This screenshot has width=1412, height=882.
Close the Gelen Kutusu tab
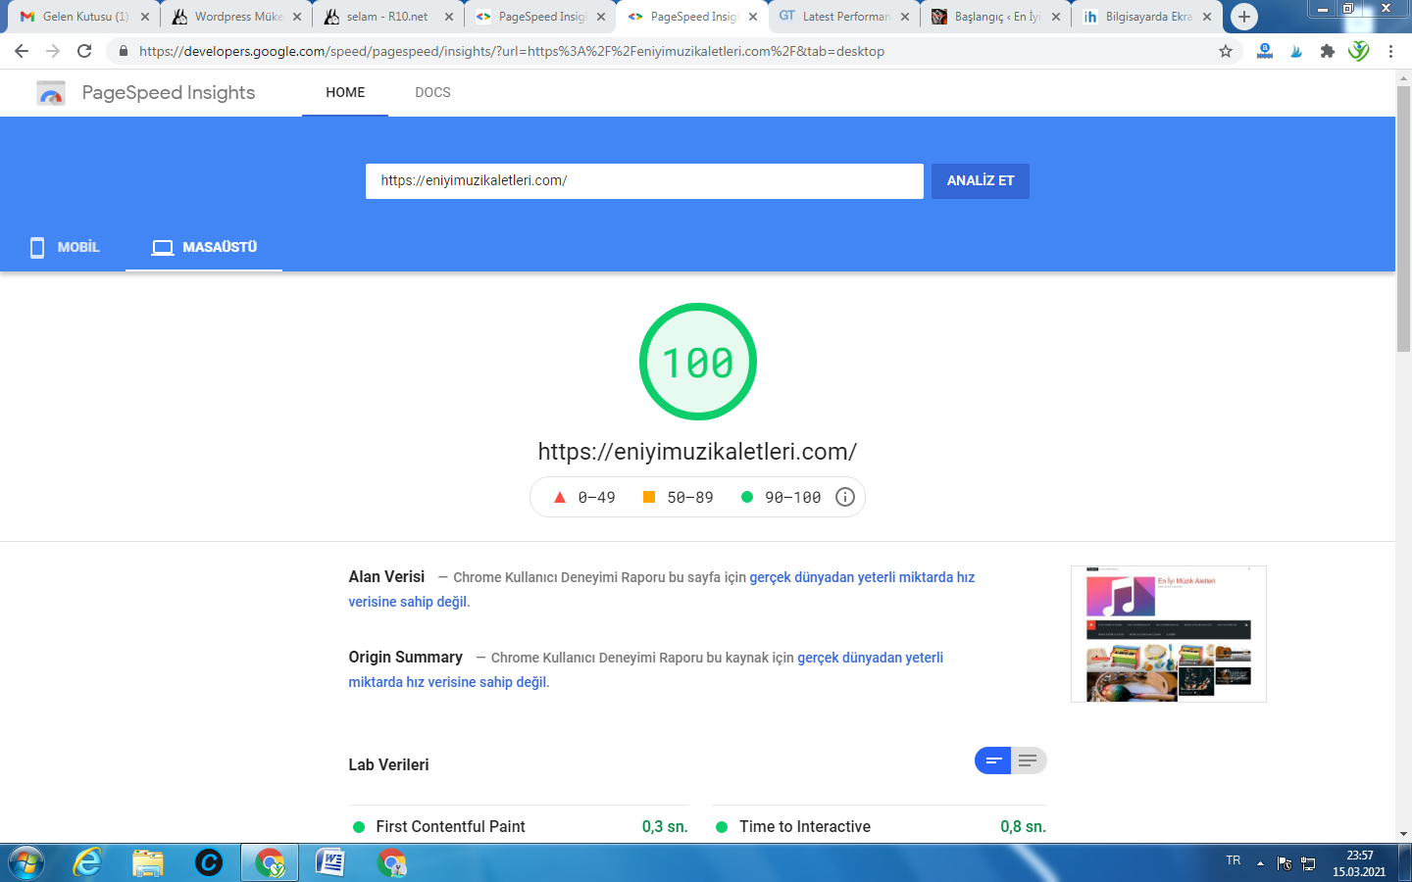pos(145,17)
